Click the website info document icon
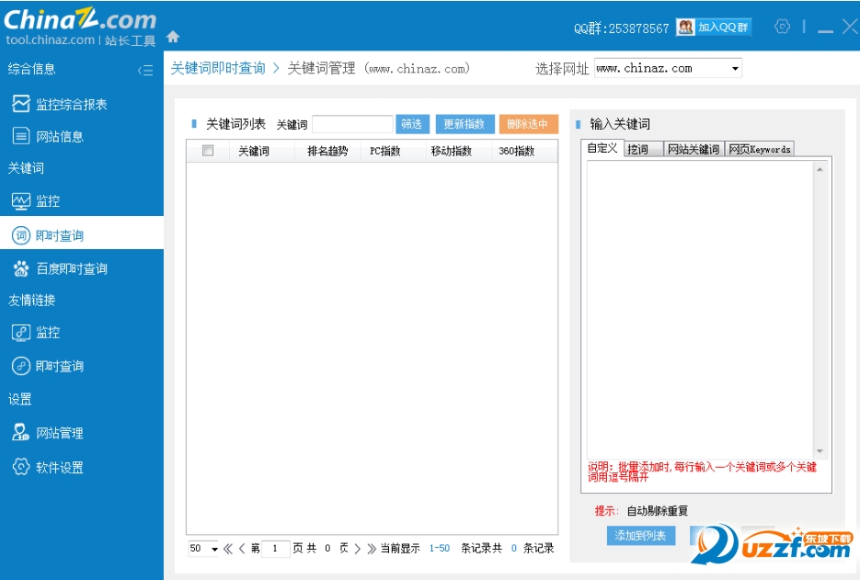Viewport: 860px width, 580px height. (x=21, y=136)
